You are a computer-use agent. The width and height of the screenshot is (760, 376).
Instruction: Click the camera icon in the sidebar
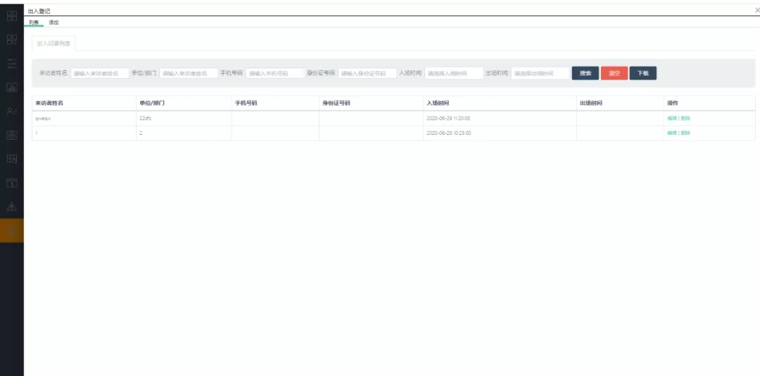(x=11, y=135)
